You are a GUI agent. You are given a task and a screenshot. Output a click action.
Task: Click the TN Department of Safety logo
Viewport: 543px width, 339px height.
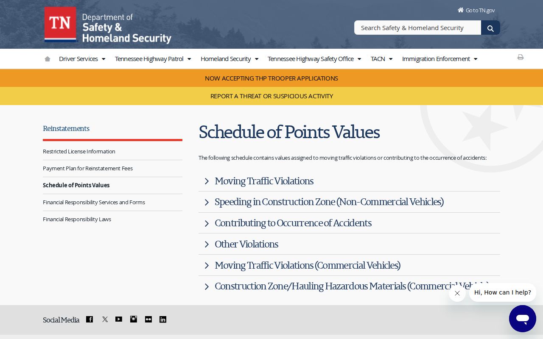108,25
